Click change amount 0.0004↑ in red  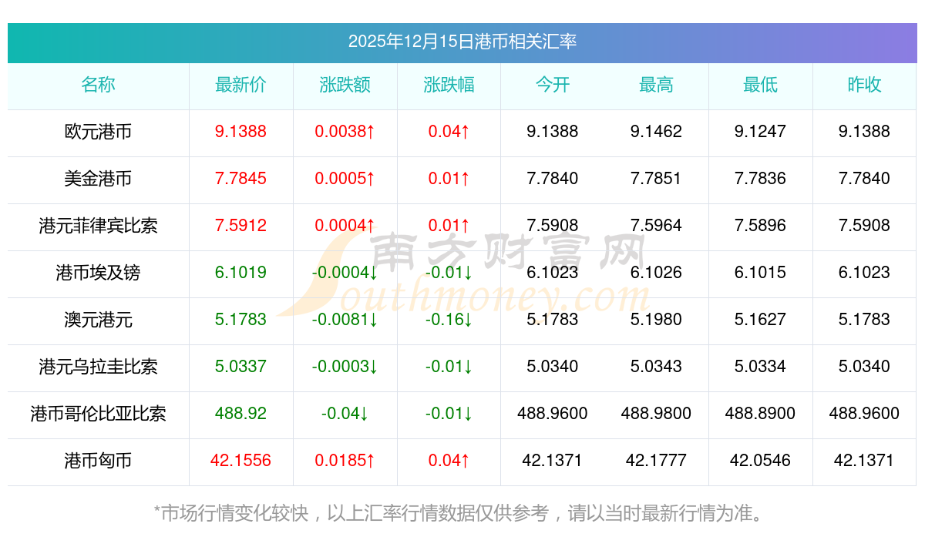point(345,226)
